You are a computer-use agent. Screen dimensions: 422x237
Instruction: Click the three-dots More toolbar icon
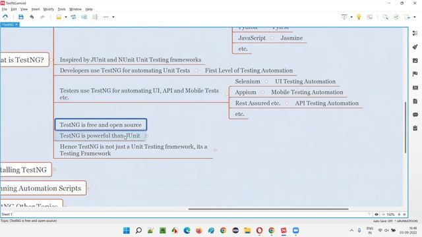(106, 17)
